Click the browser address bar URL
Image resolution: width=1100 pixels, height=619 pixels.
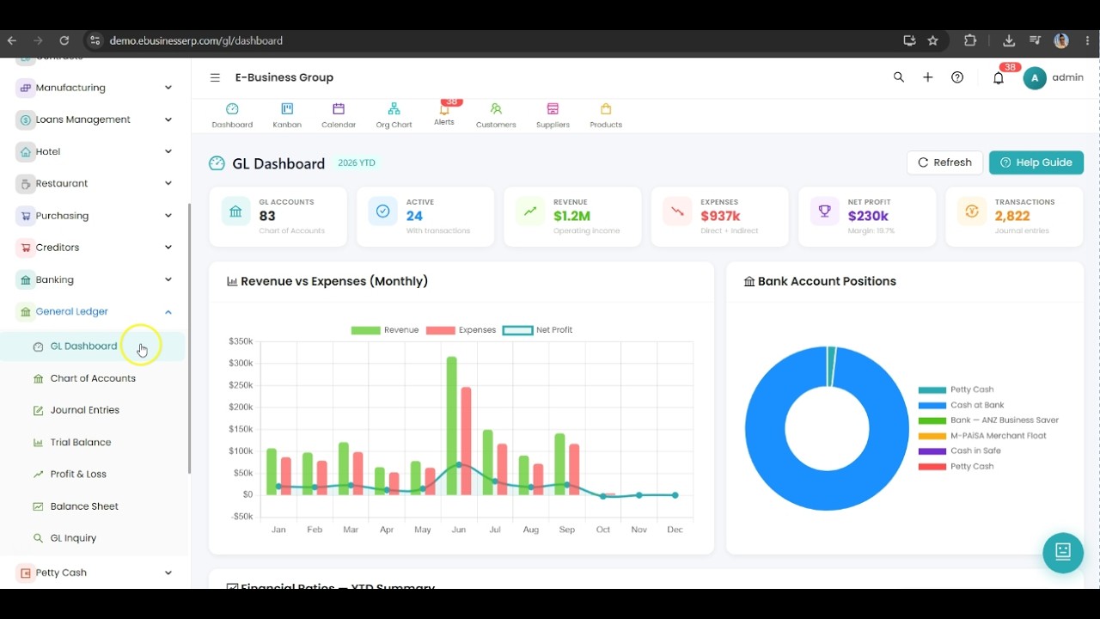coord(196,40)
